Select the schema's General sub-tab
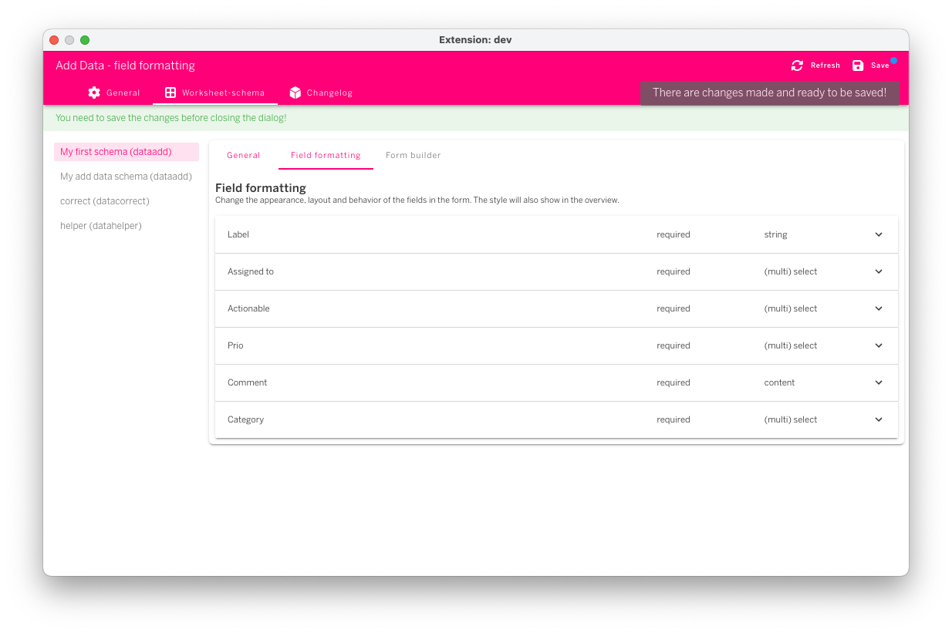 [244, 155]
